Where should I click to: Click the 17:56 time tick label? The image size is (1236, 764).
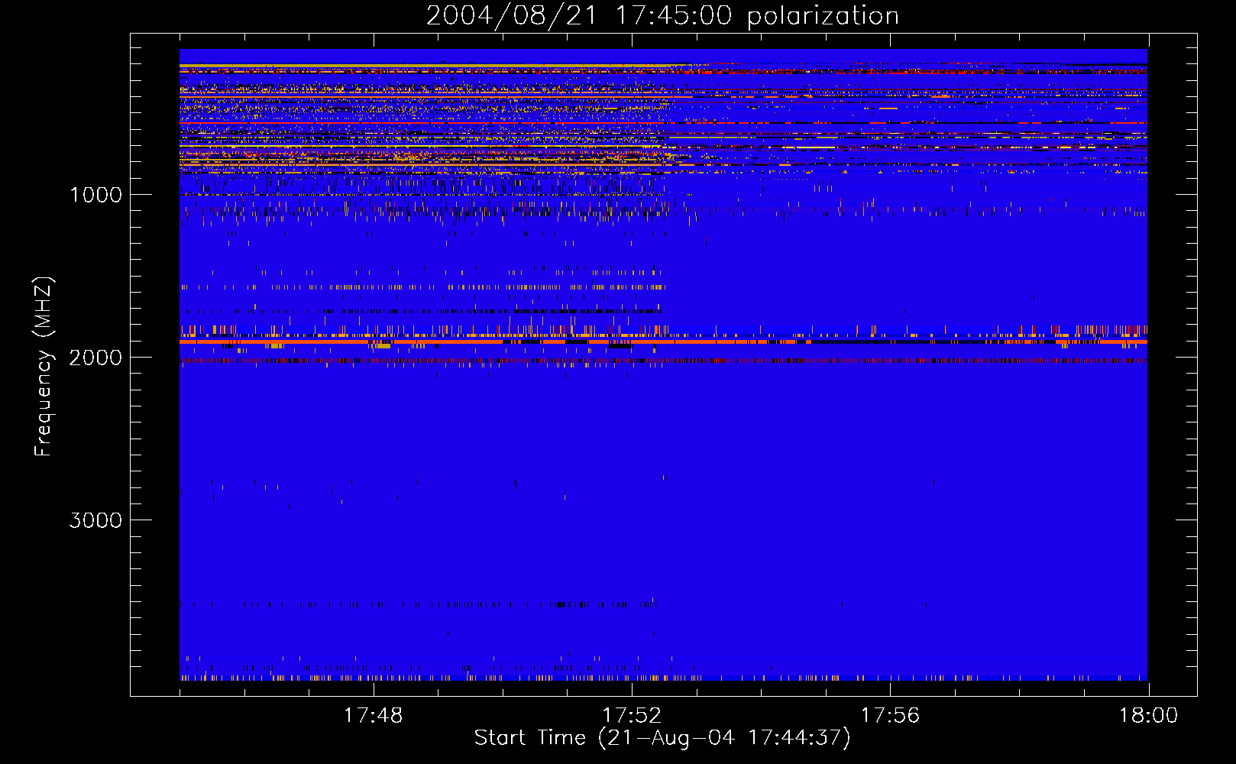pyautogui.click(x=890, y=716)
